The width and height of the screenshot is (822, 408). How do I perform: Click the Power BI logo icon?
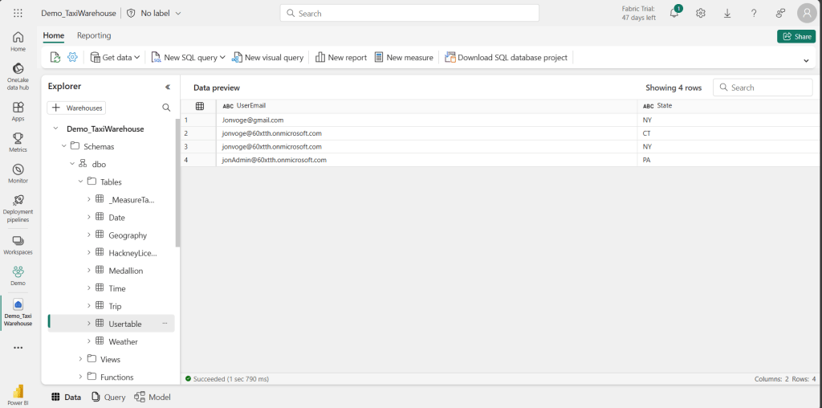tap(18, 391)
